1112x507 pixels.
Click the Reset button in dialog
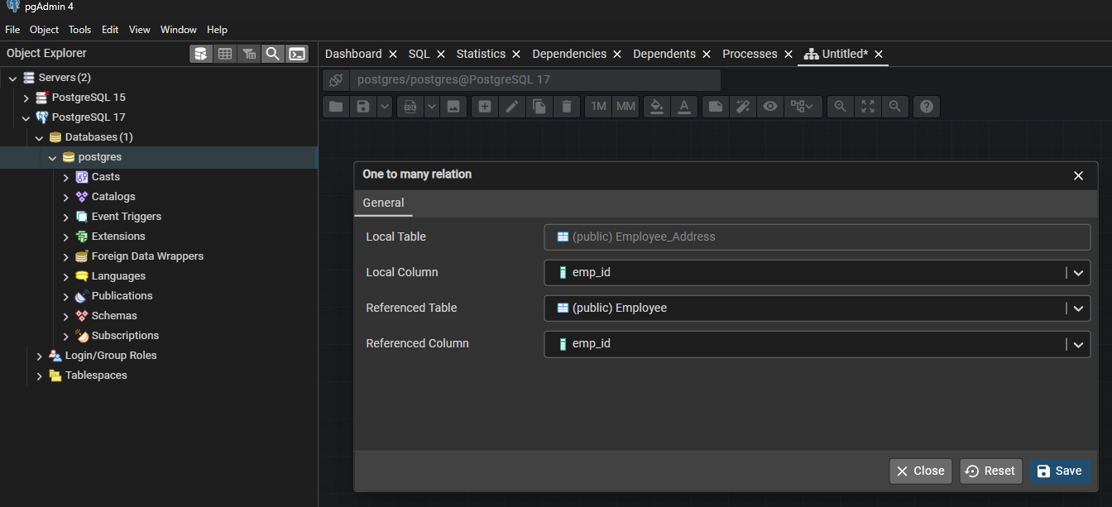[990, 471]
